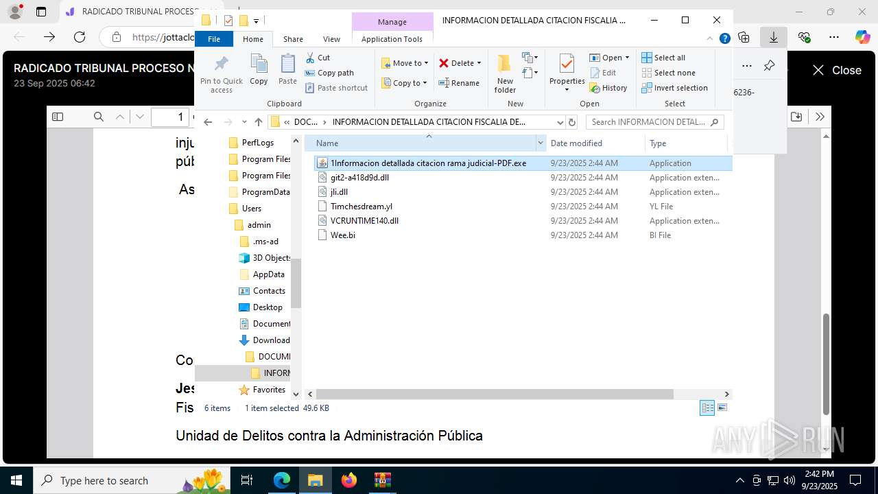Screen dimensions: 878x494
Task: Click Pin to Quick access icon
Action: click(221, 74)
